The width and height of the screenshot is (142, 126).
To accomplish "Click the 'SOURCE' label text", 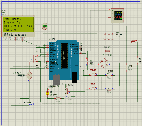I will [17, 73].
